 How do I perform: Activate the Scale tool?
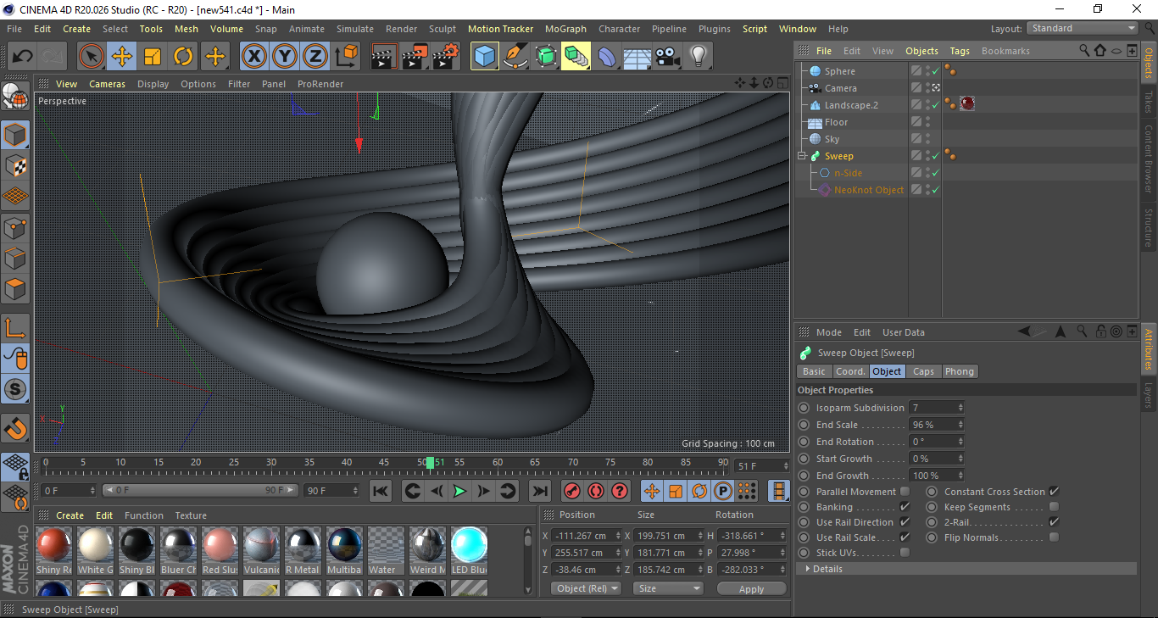coord(153,57)
